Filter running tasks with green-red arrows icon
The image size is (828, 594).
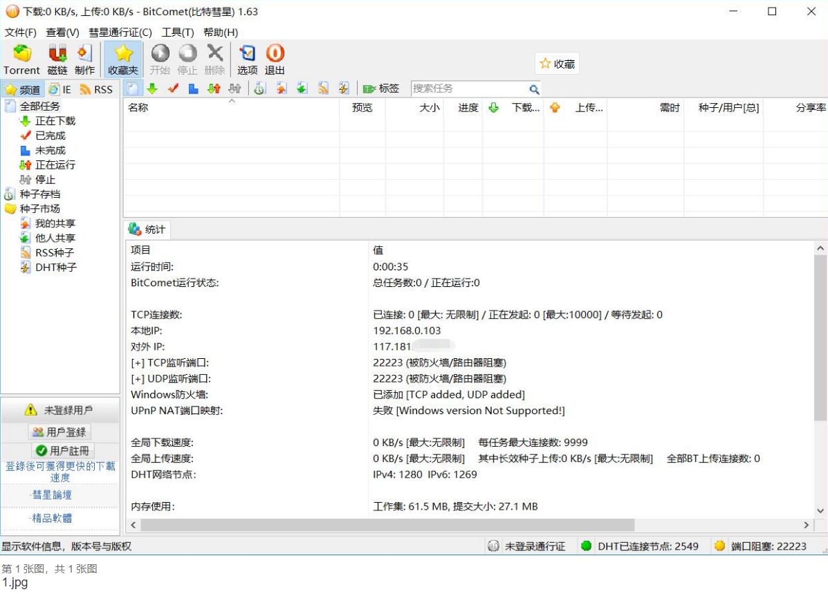tap(214, 89)
